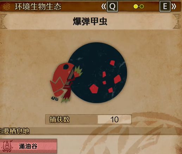The height and width of the screenshot is (154, 182).
Task: Click the emblem icon beside 环境生物生态
Action: click(6, 7)
